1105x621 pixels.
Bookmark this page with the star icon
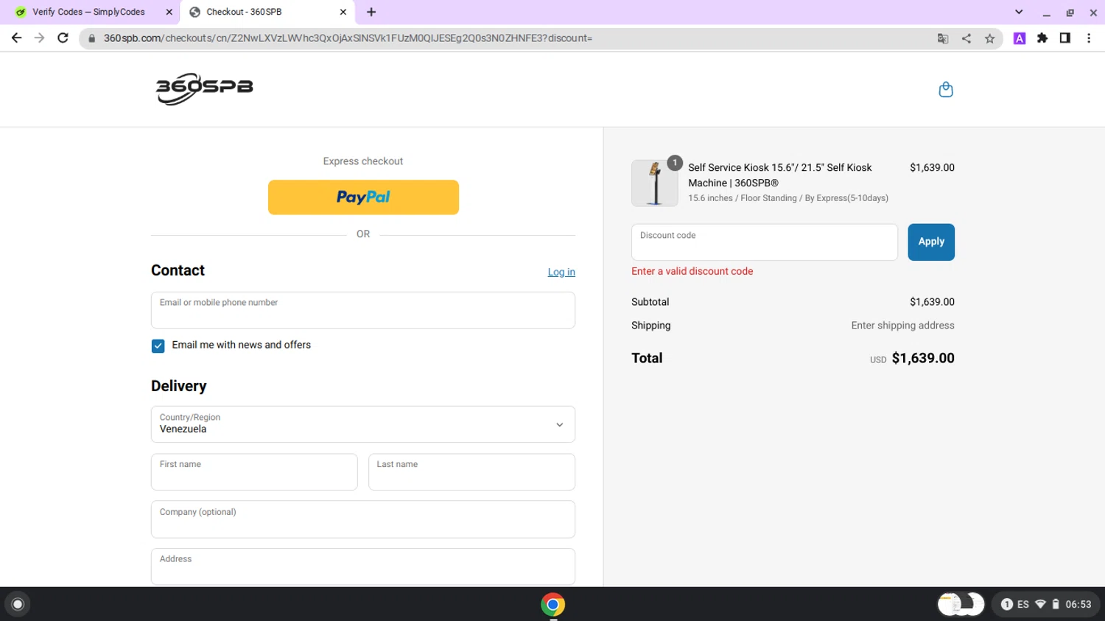(989, 38)
